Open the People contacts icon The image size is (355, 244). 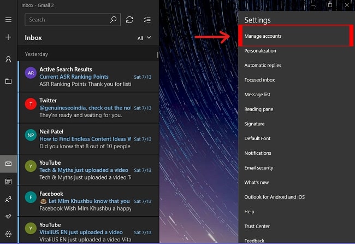tap(8, 199)
